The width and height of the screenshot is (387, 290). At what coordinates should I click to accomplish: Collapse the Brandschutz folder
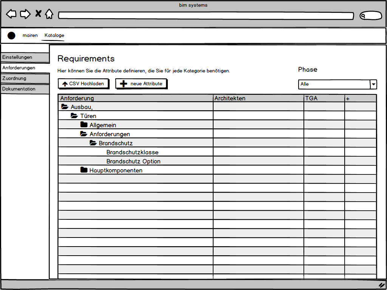pyautogui.click(x=93, y=143)
